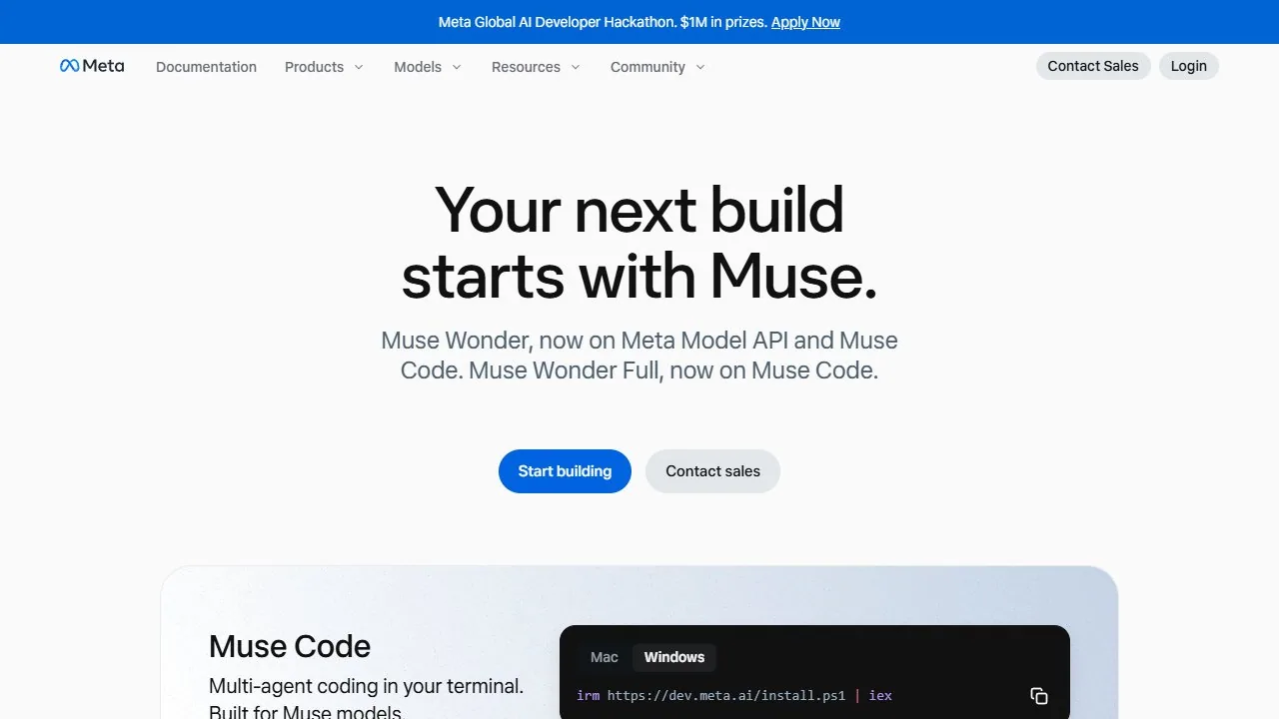This screenshot has width=1279, height=719.
Task: Click the Start building button
Action: pyautogui.click(x=565, y=471)
